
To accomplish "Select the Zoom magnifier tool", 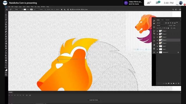I will (x=6, y=63).
